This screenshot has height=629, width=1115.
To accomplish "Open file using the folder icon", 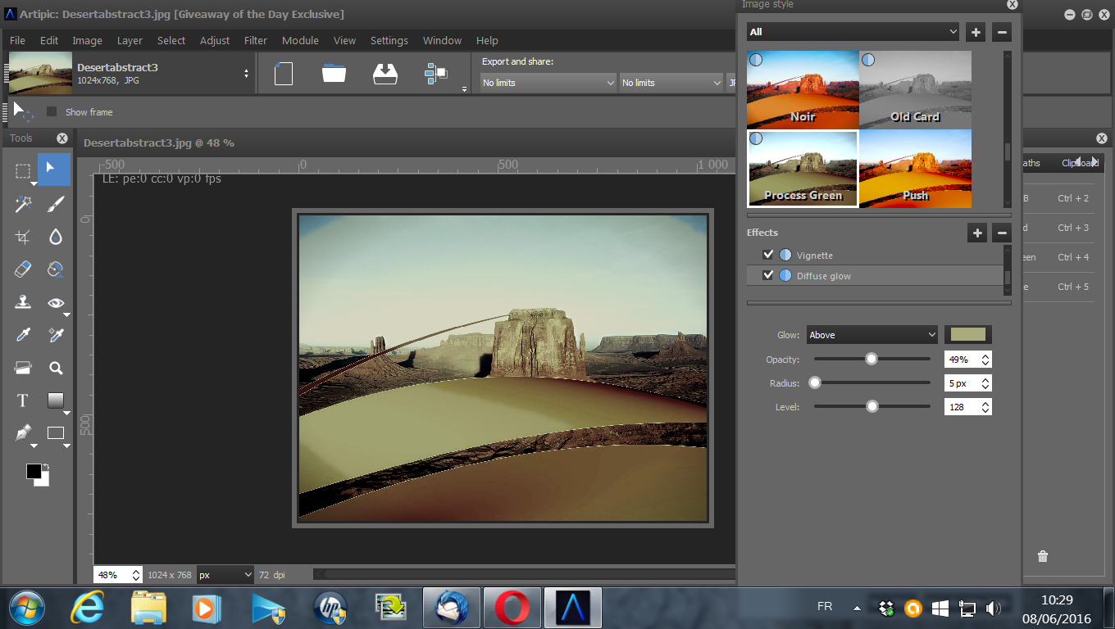I will [334, 74].
